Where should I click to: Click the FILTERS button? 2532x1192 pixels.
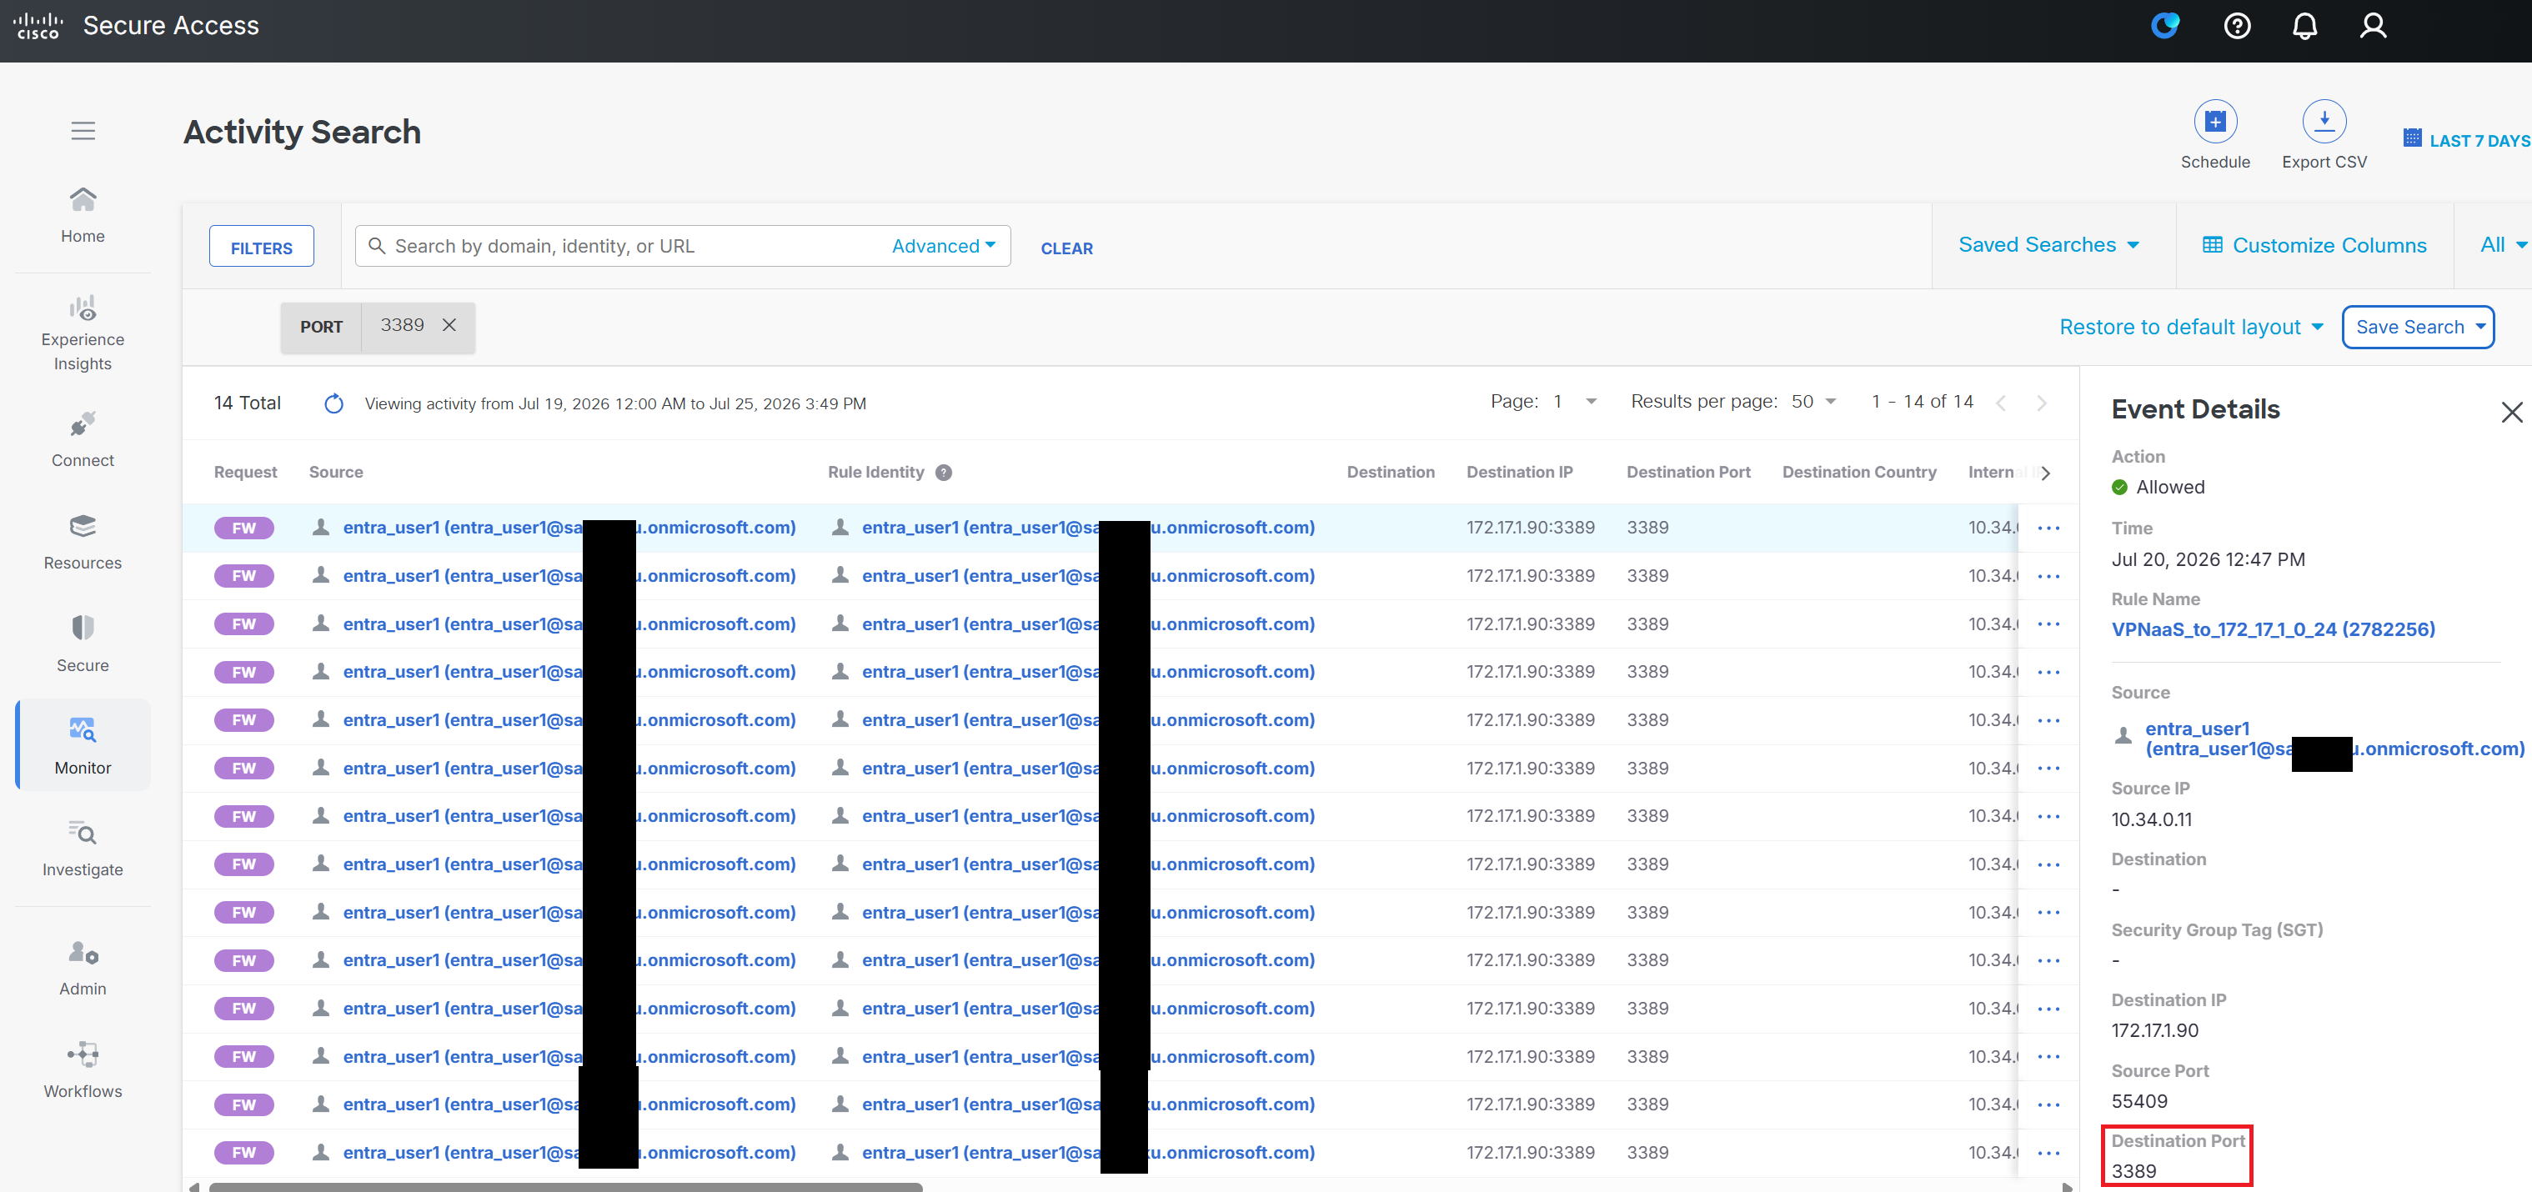pyautogui.click(x=262, y=247)
